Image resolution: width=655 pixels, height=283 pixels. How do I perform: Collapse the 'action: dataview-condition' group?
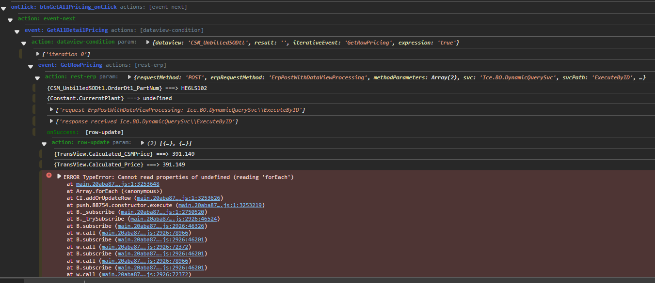(x=24, y=43)
